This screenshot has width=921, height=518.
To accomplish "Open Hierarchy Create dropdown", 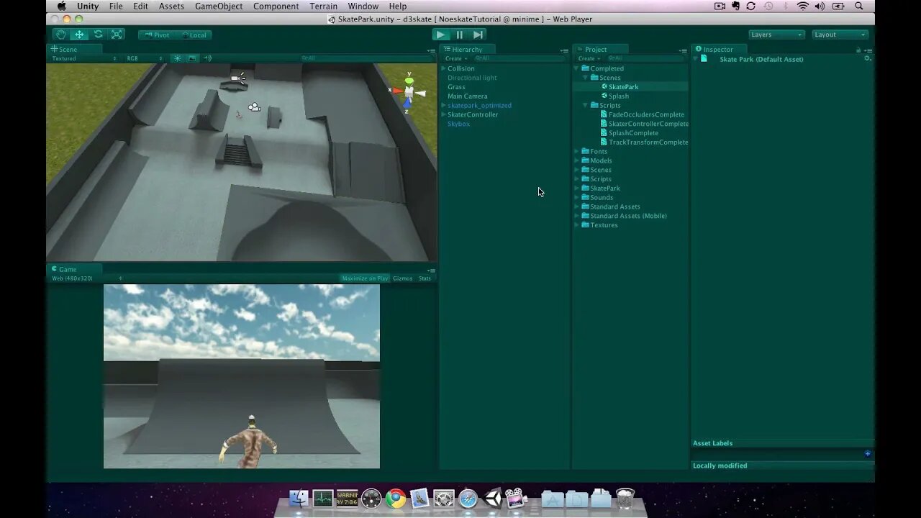I will pyautogui.click(x=455, y=58).
